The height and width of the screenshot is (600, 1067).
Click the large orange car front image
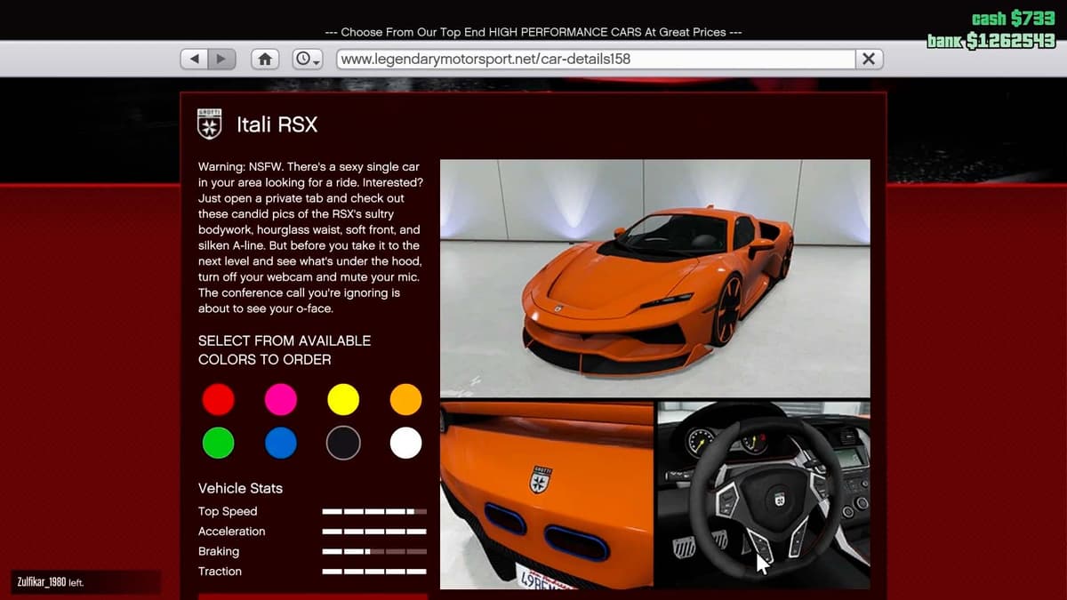654,277
